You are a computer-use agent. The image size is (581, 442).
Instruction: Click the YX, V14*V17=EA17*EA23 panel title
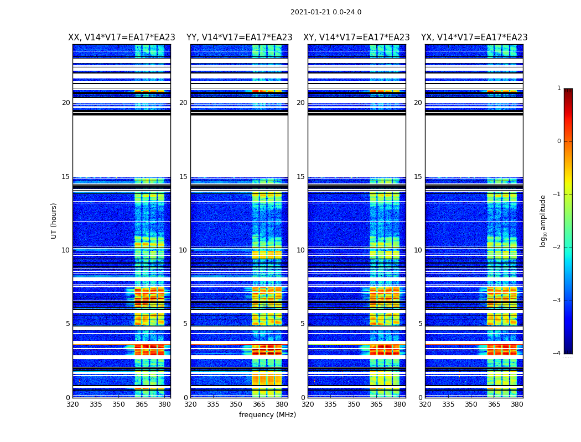(474, 38)
